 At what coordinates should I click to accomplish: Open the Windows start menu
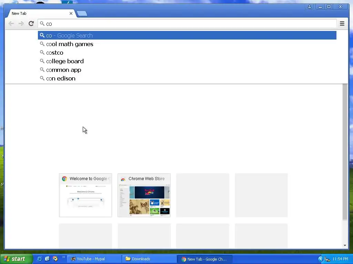(16, 259)
